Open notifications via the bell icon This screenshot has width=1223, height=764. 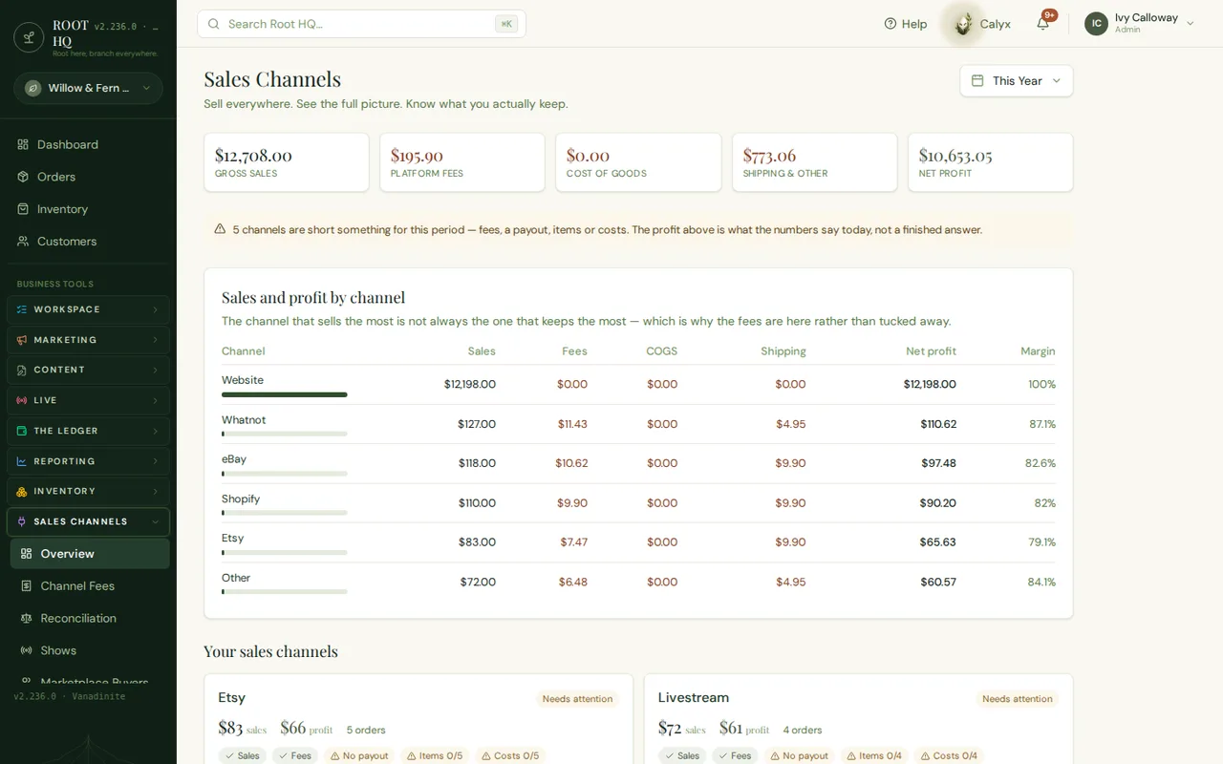click(x=1043, y=24)
